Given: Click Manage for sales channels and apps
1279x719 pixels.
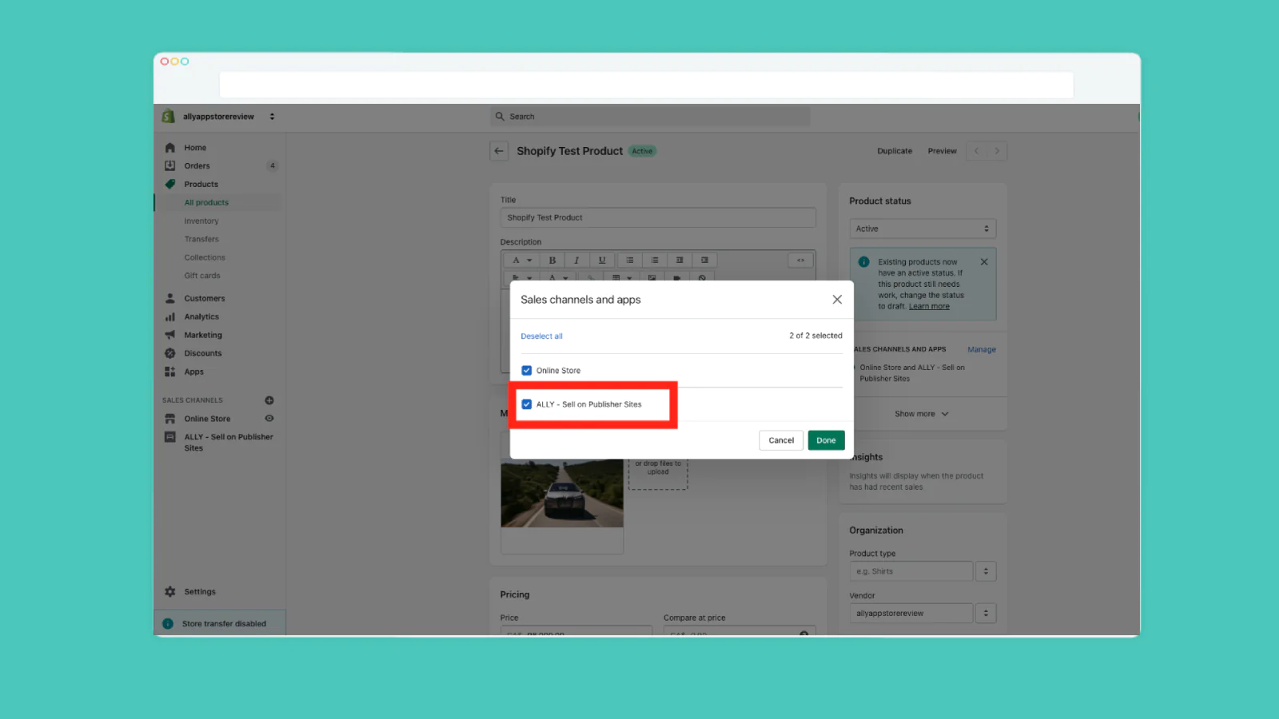Looking at the screenshot, I should [982, 350].
